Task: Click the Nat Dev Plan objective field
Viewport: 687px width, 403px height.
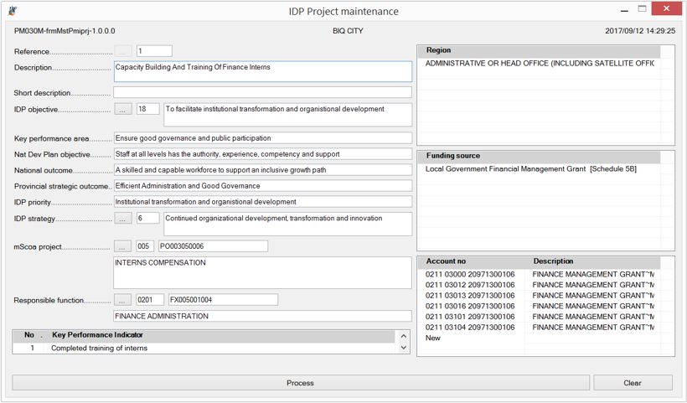Action: 263,154
